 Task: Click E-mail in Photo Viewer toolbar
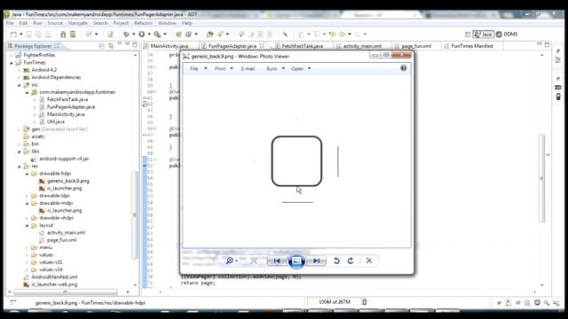tap(248, 69)
